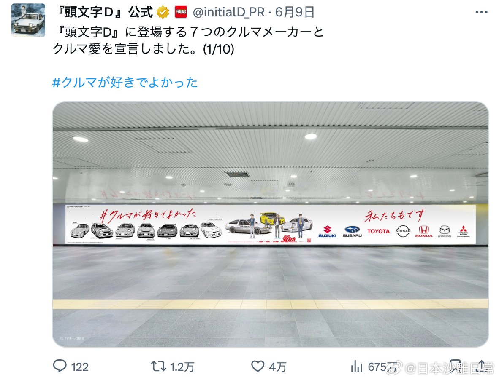Share tweet with upload arrow icon
This screenshot has height=380, width=499.
pos(482,366)
